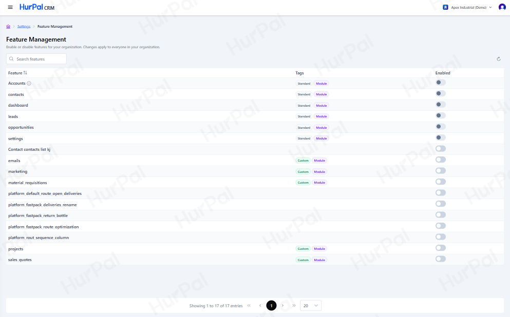Go to previous page

[260, 306]
